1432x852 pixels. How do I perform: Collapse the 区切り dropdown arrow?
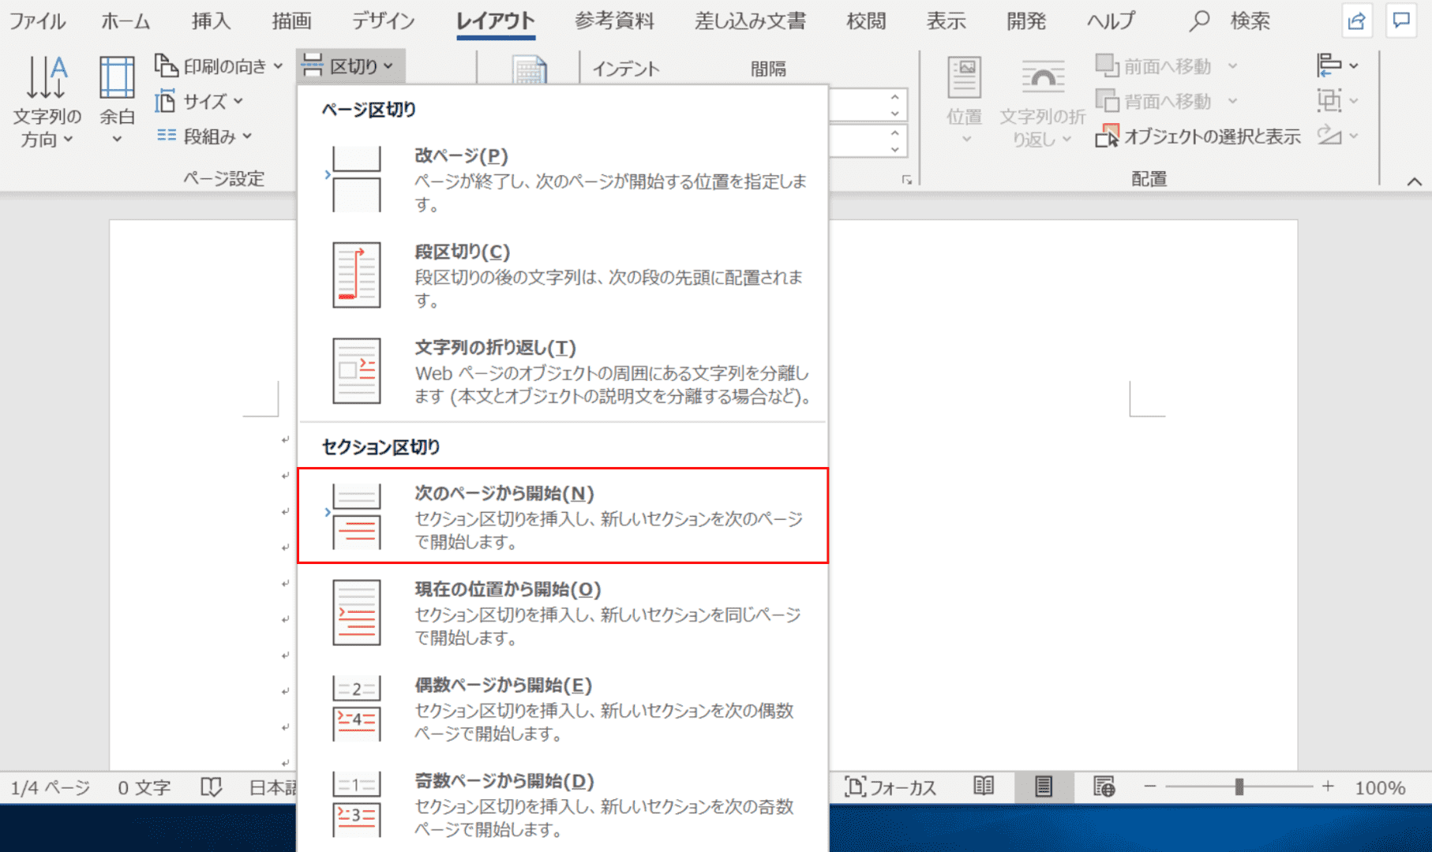click(388, 66)
